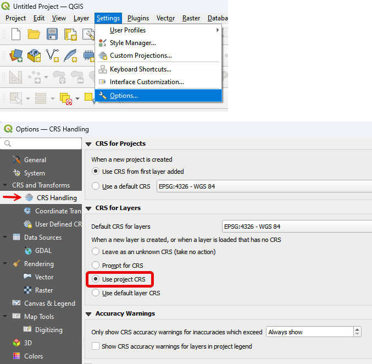Open the Default CRS for layers selector

297,227
